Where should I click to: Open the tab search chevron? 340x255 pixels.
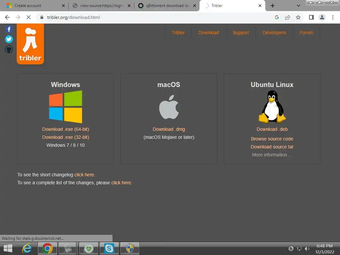point(298,6)
